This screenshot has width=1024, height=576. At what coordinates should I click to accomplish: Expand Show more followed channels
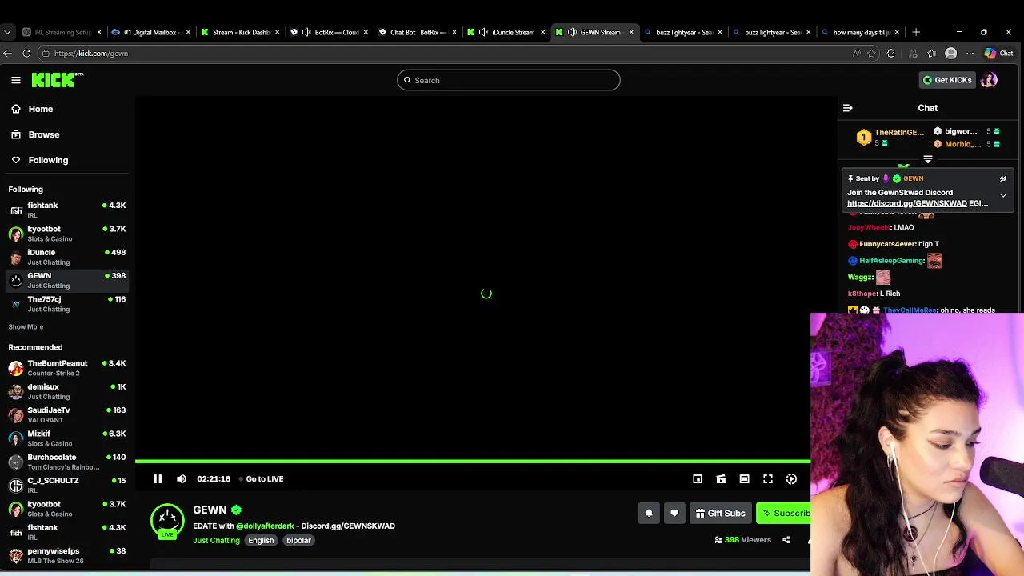pos(26,326)
